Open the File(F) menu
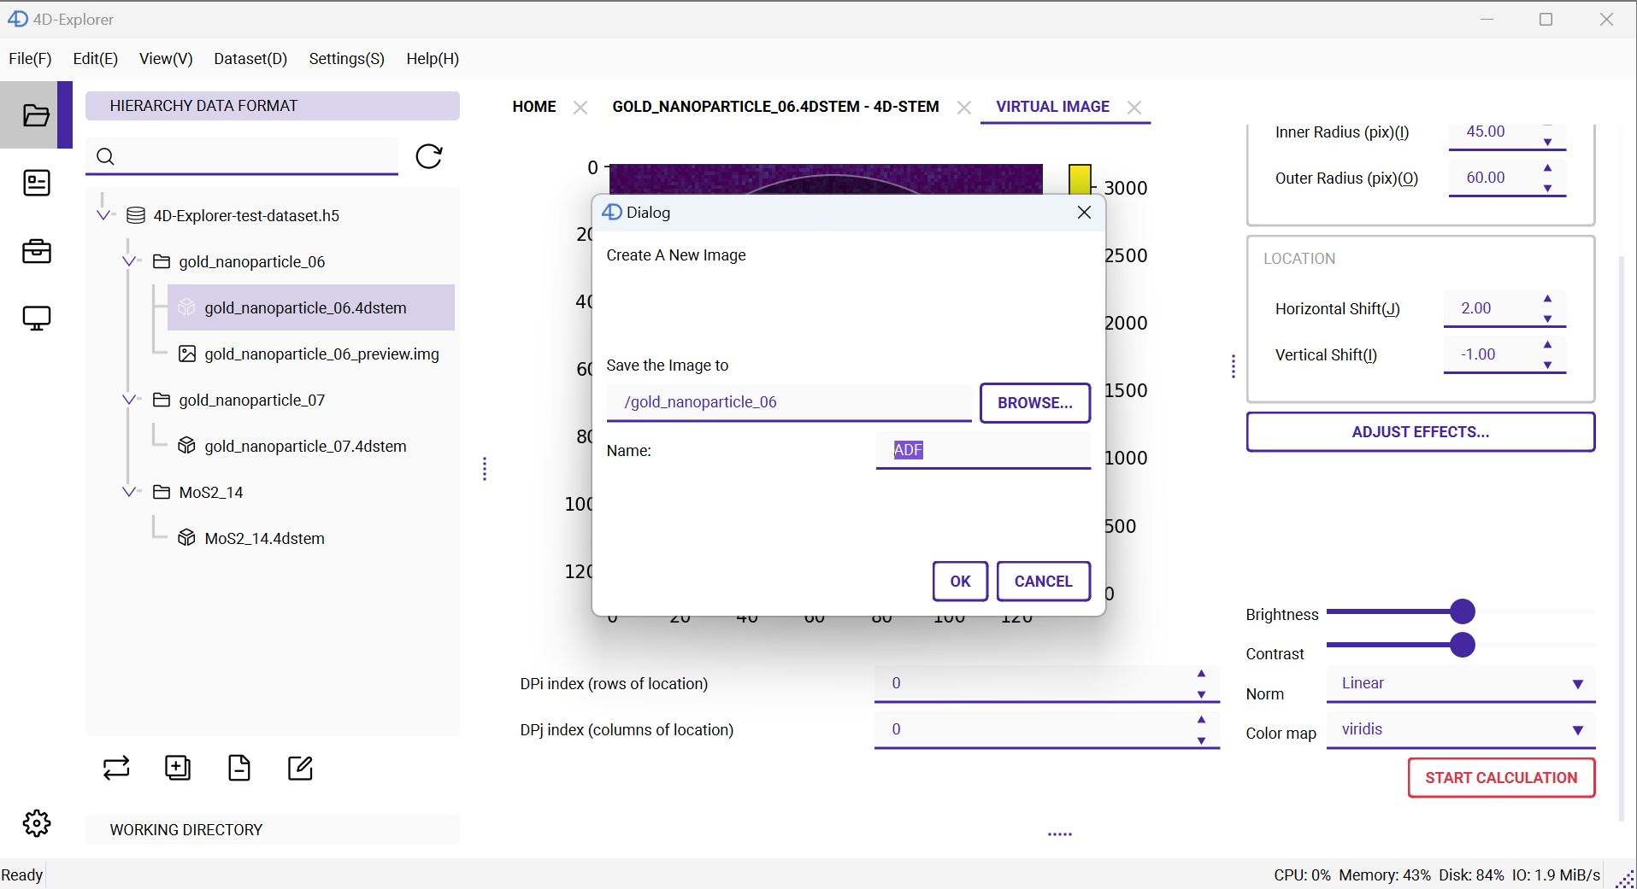 point(30,59)
